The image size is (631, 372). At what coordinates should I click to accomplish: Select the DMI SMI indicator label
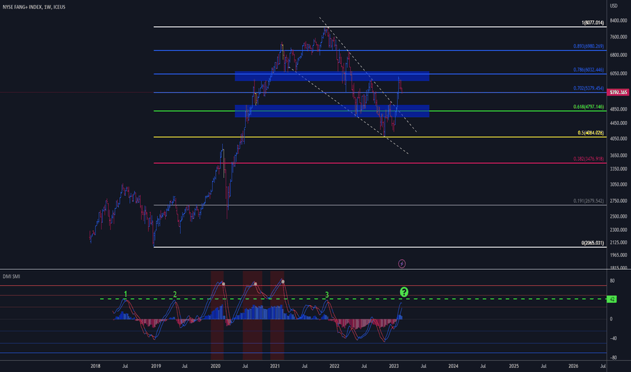(x=12, y=276)
